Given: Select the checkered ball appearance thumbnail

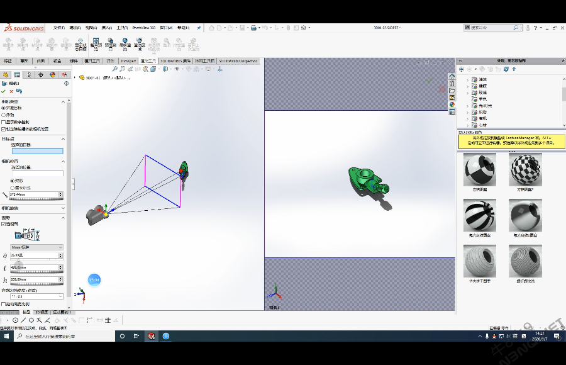Looking at the screenshot, I should [x=525, y=169].
